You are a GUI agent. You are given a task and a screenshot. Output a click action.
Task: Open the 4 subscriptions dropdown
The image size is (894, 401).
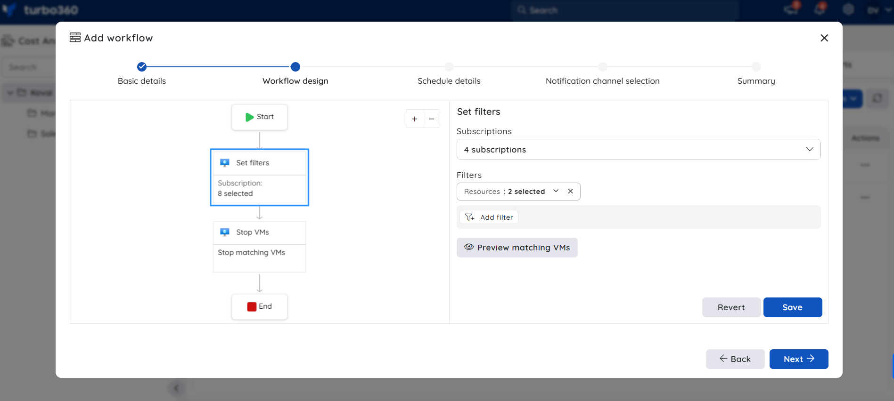pos(639,150)
